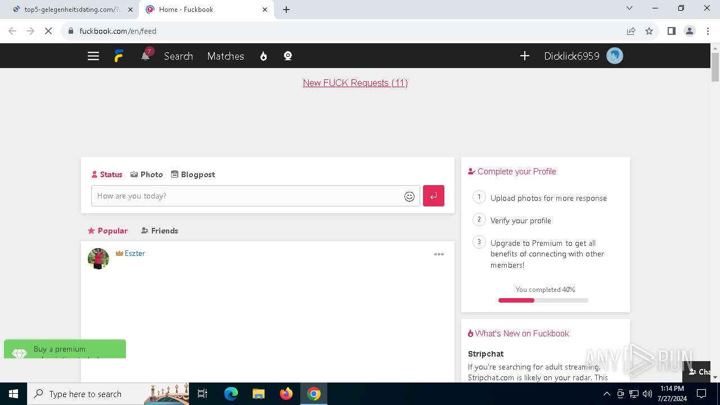Click the Fuckbook logo icon
The width and height of the screenshot is (720, 405).
(x=119, y=56)
